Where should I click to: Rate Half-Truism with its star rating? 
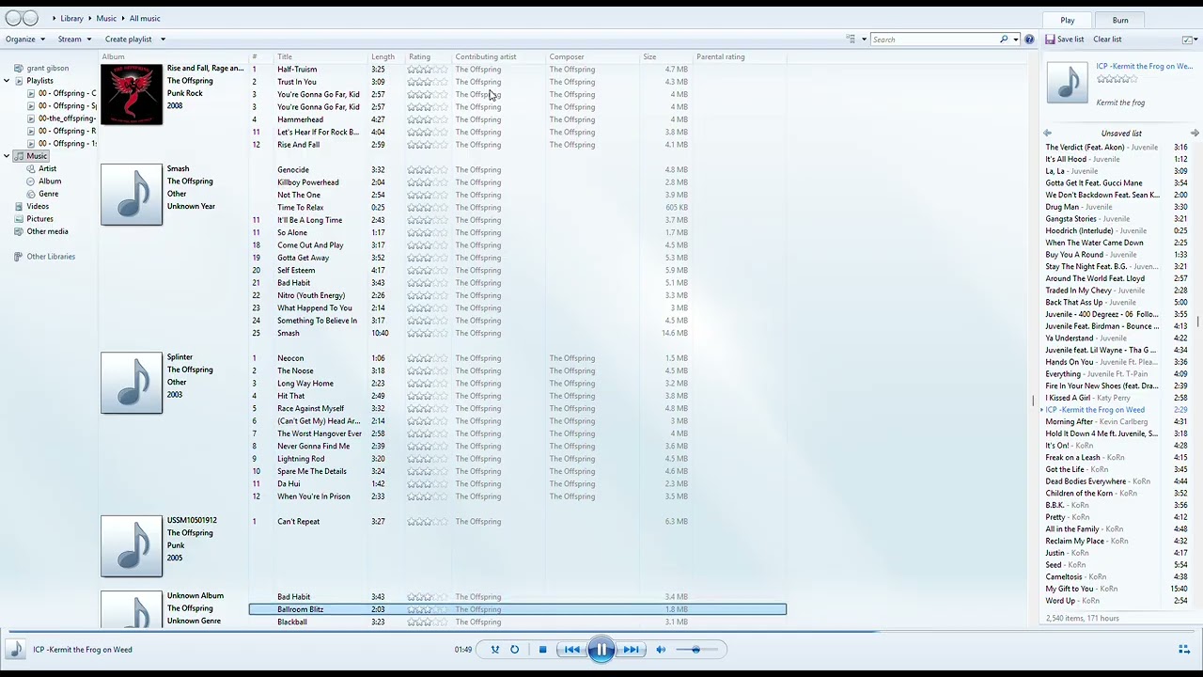[428, 70]
